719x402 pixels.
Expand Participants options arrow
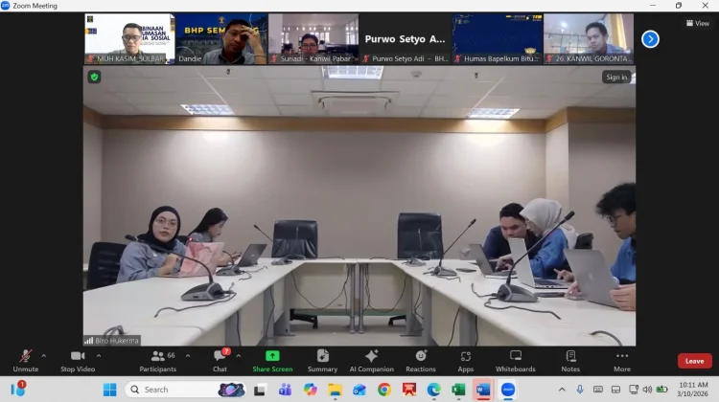click(187, 356)
